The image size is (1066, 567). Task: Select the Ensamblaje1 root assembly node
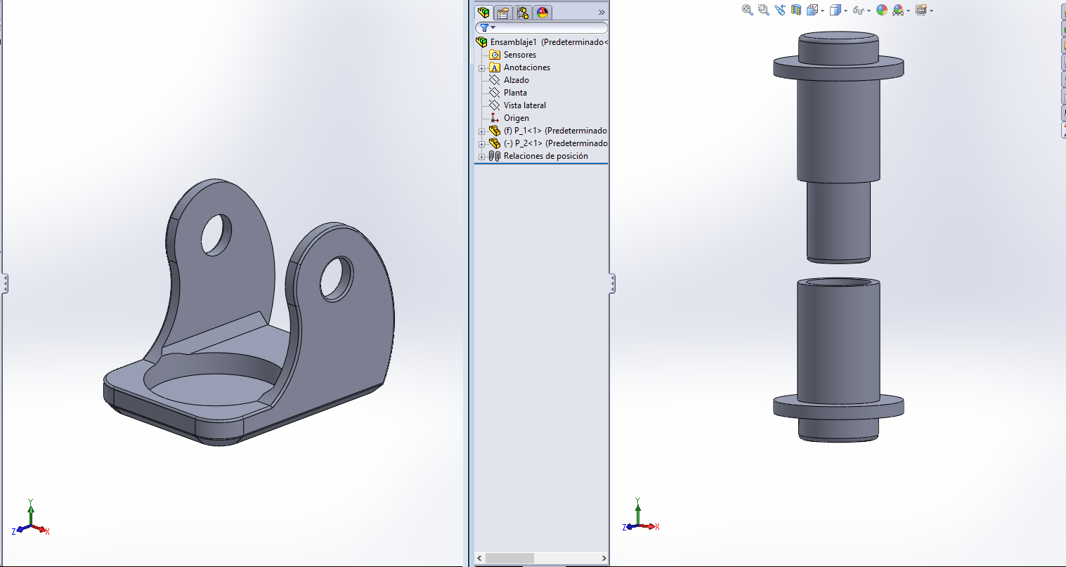point(542,42)
